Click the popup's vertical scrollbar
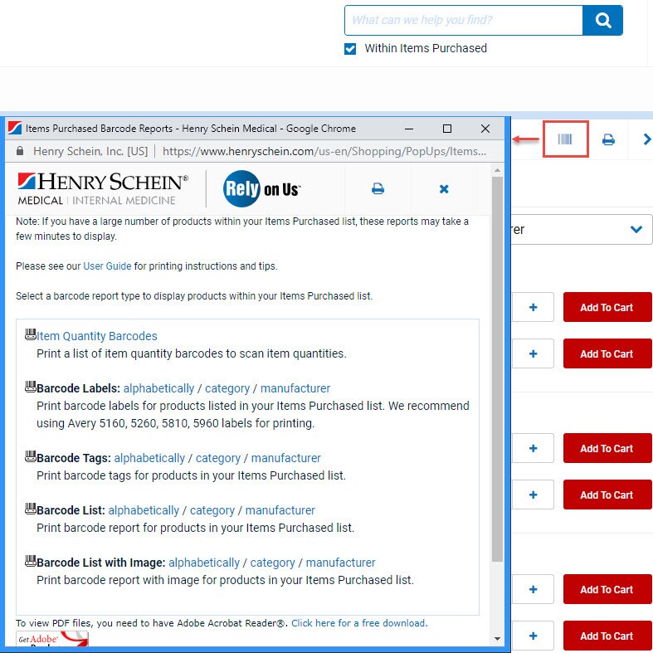 (x=497, y=373)
